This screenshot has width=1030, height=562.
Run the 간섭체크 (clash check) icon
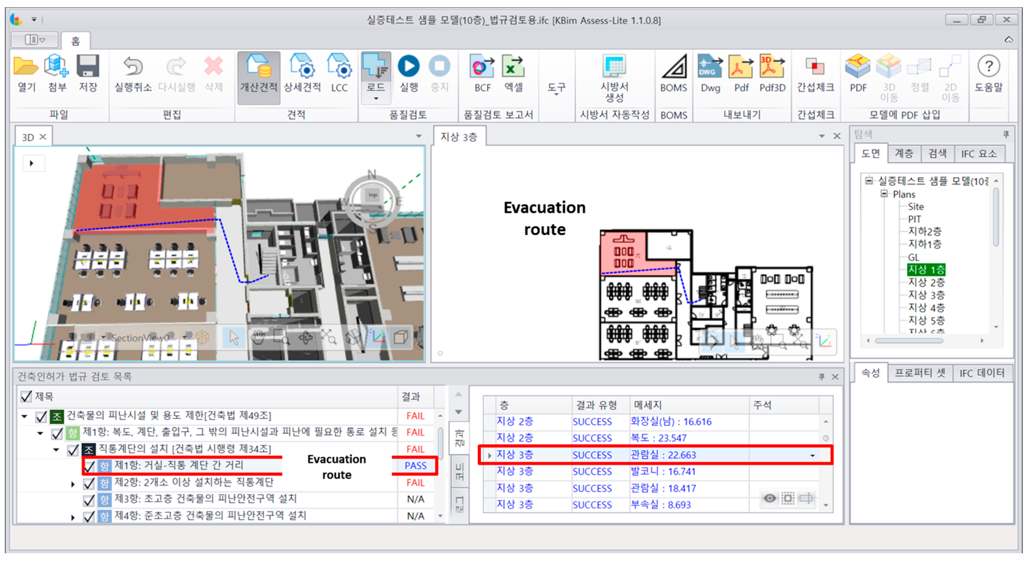815,66
